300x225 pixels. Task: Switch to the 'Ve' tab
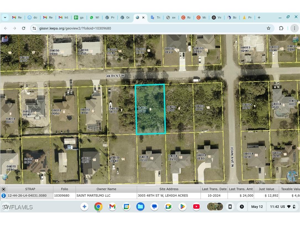tap(217, 17)
